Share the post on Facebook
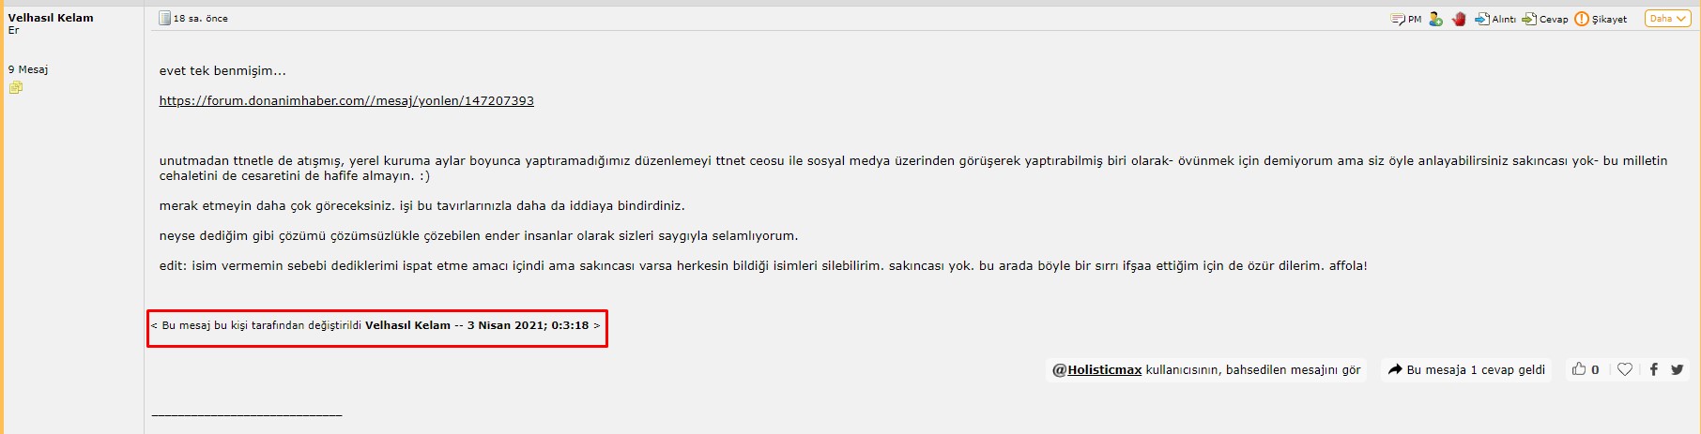 click(1653, 369)
